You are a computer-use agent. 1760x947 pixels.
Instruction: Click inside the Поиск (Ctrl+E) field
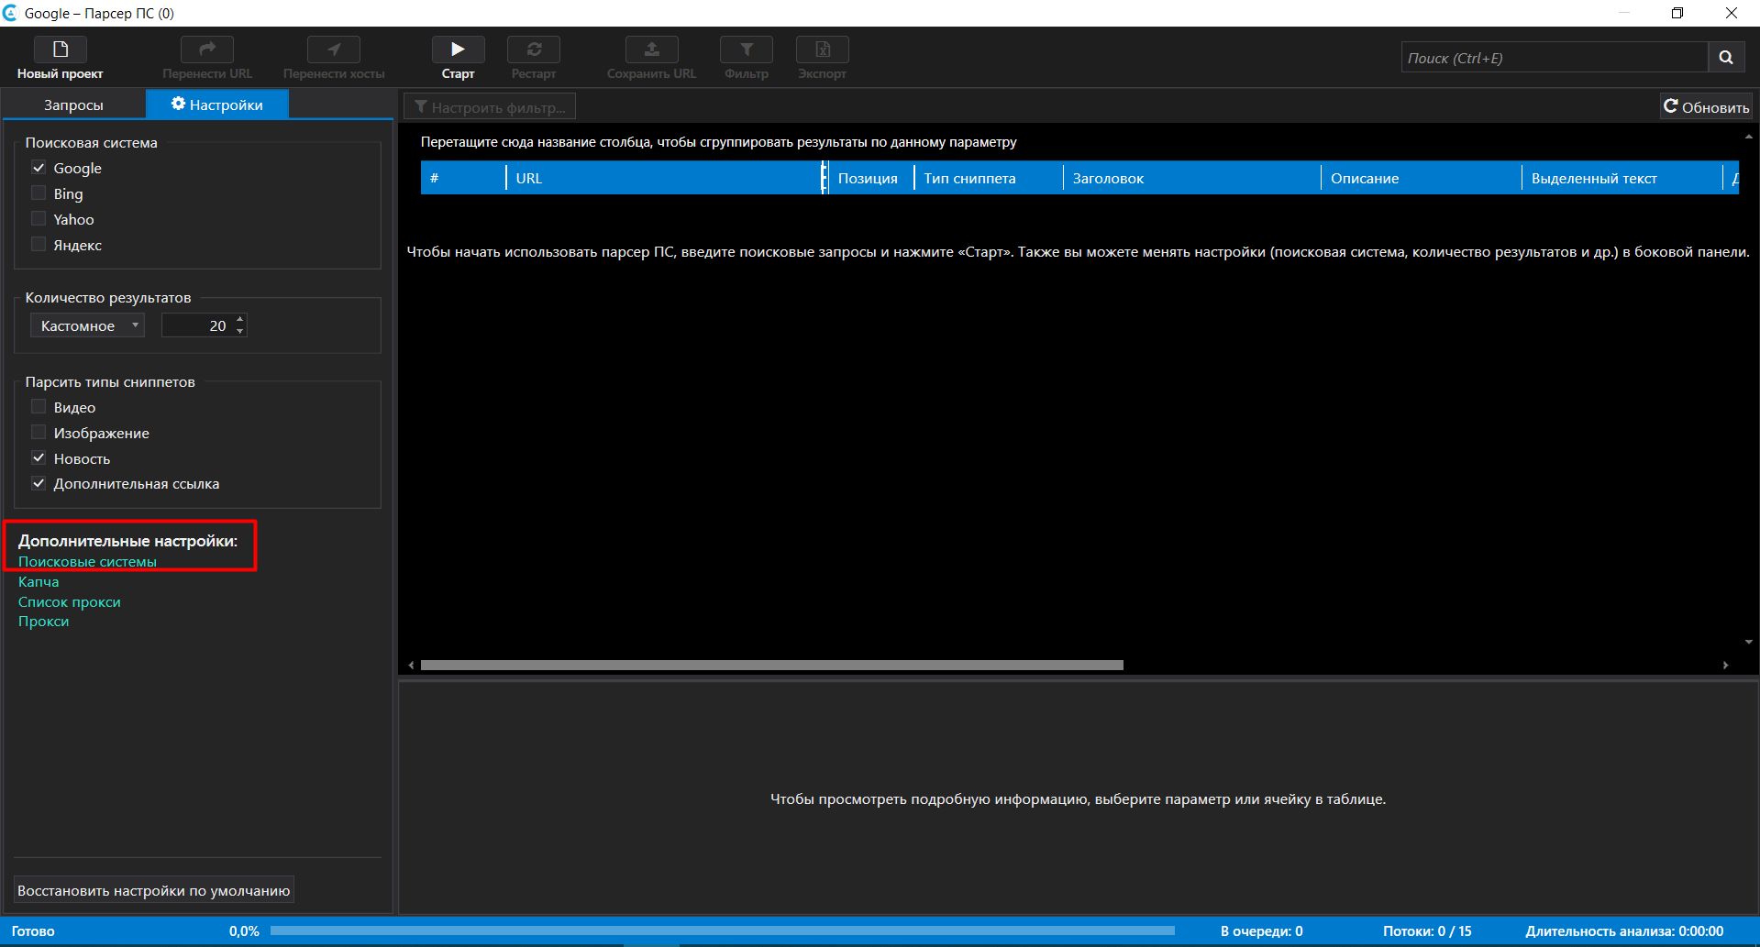point(1555,57)
